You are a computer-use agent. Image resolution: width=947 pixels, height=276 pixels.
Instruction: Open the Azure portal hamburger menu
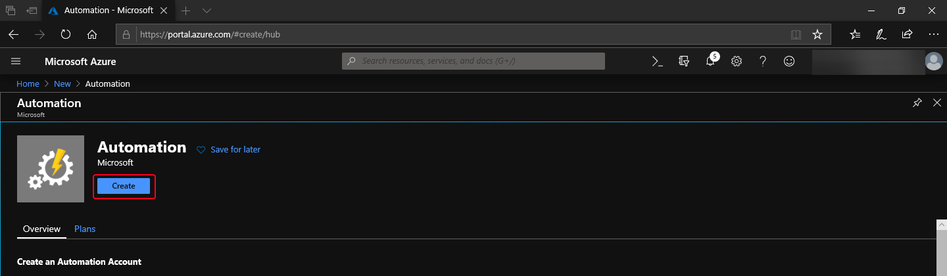click(16, 61)
